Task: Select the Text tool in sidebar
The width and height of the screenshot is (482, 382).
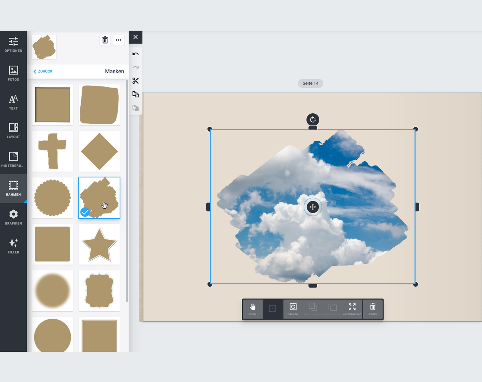Action: click(x=13, y=103)
